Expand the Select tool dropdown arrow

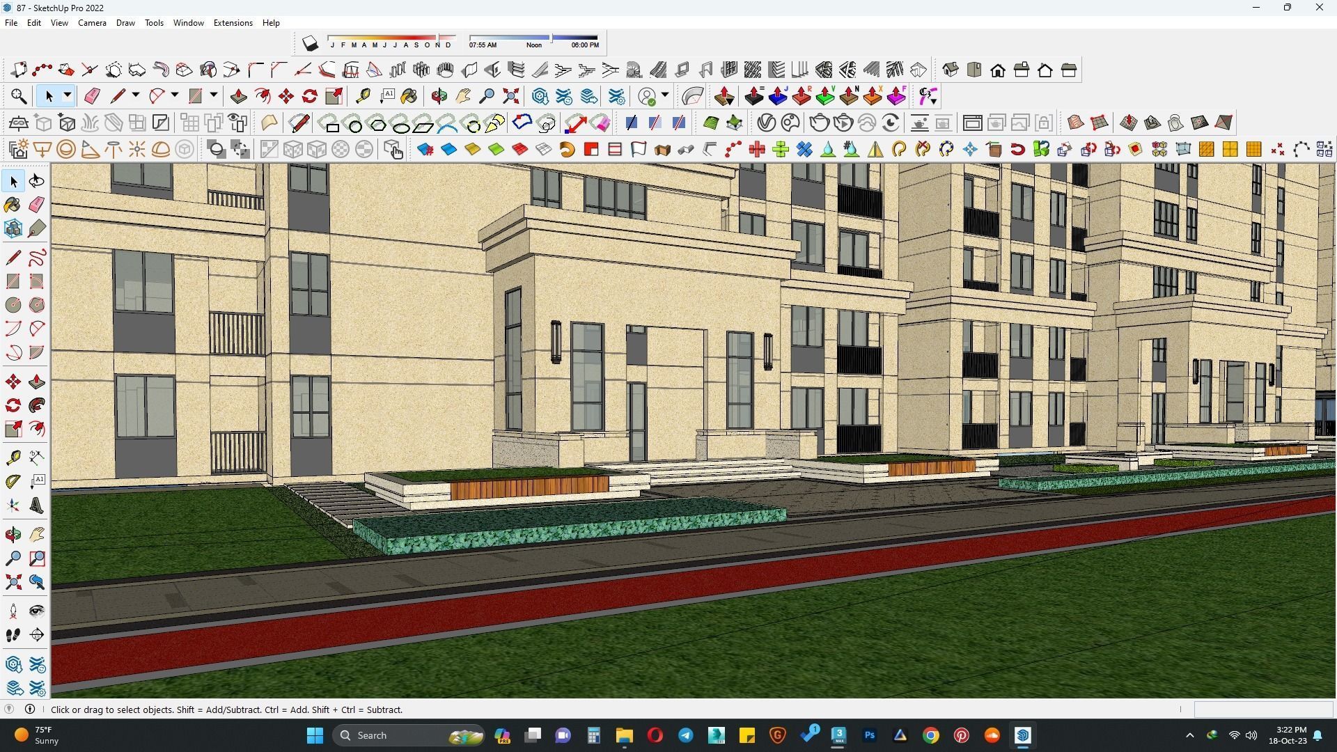point(68,95)
